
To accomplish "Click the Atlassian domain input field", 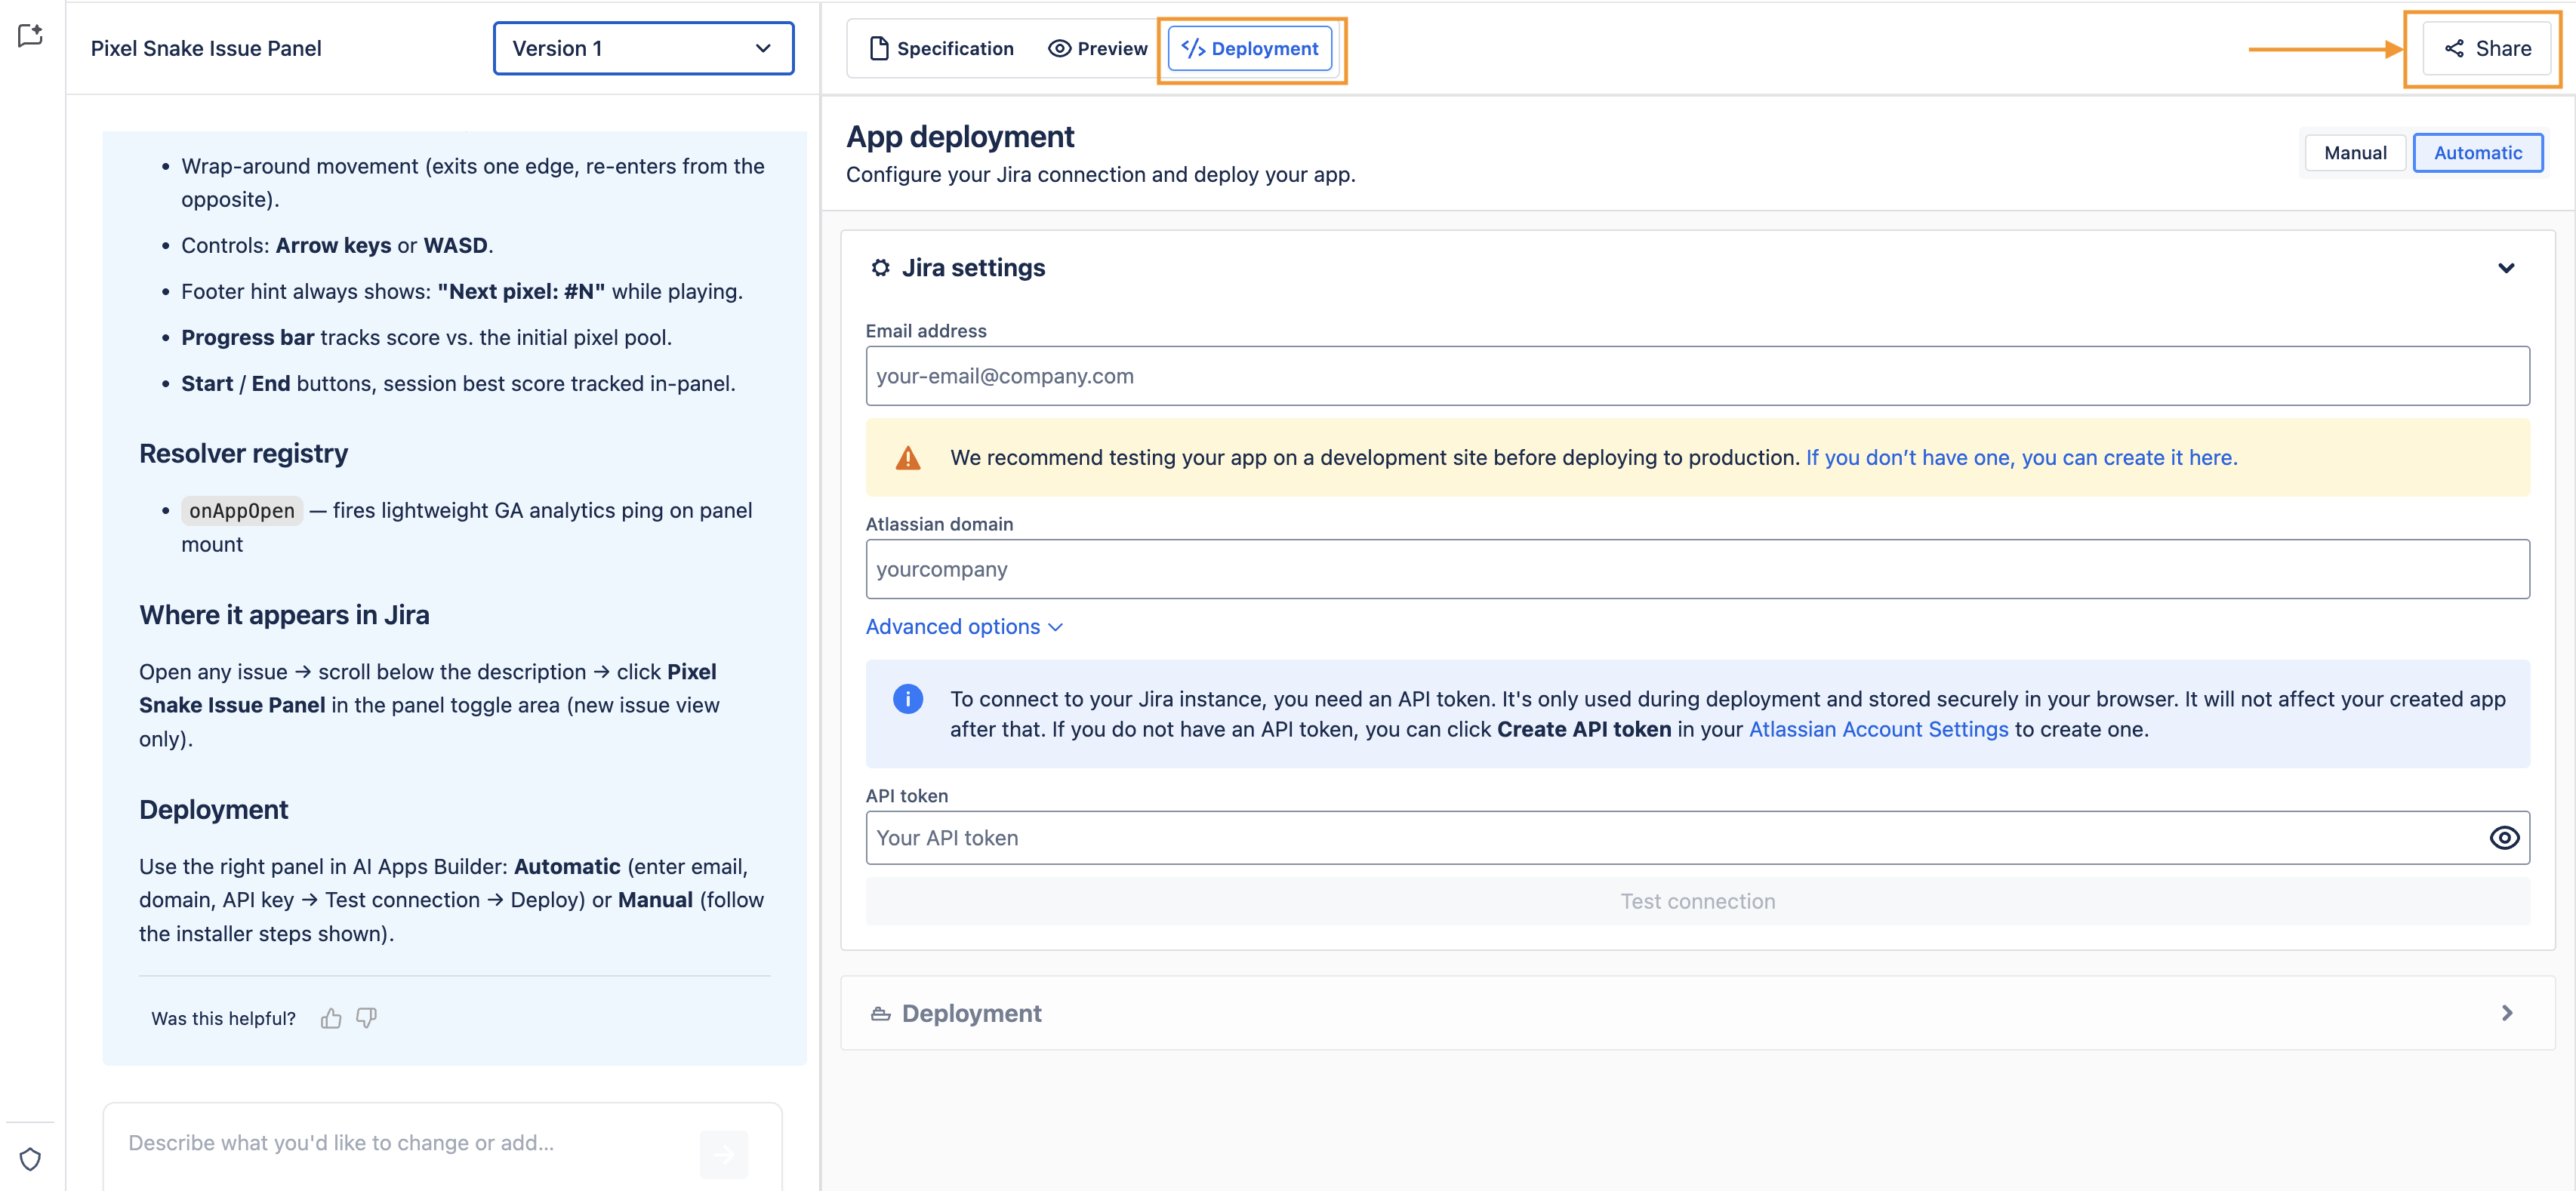I will click(x=1697, y=569).
